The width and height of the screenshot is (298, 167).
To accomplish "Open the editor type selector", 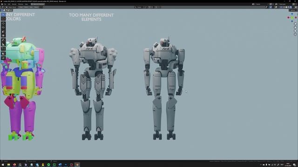I will click(x=3, y=7).
